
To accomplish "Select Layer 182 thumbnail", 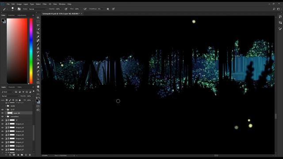I will click(10, 113).
